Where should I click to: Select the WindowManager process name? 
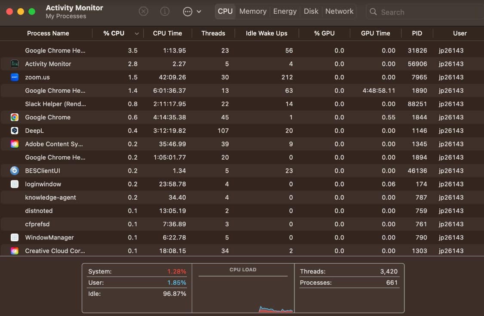pyautogui.click(x=49, y=237)
